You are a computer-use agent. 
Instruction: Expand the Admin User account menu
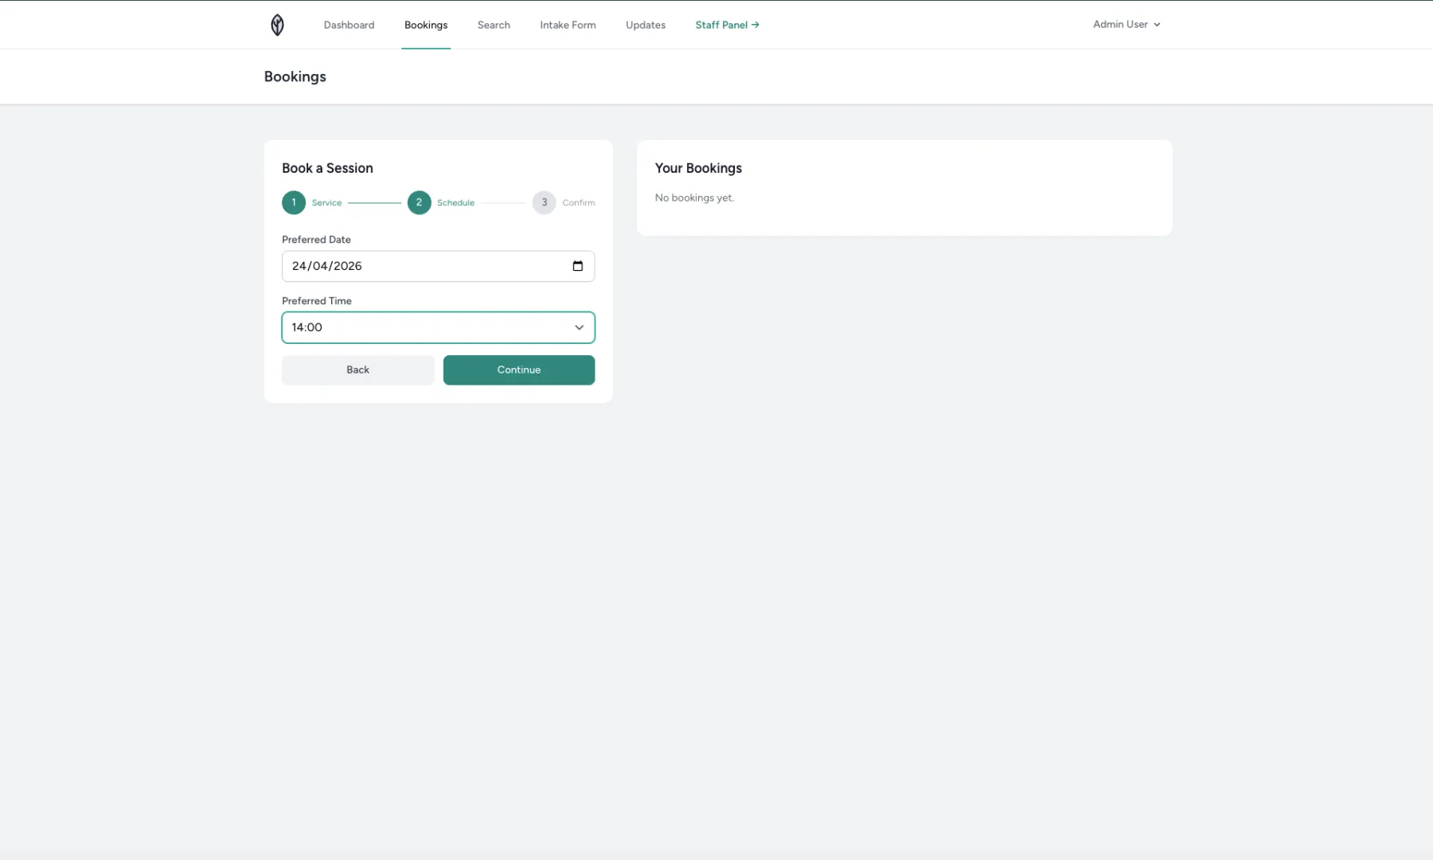1126,24
